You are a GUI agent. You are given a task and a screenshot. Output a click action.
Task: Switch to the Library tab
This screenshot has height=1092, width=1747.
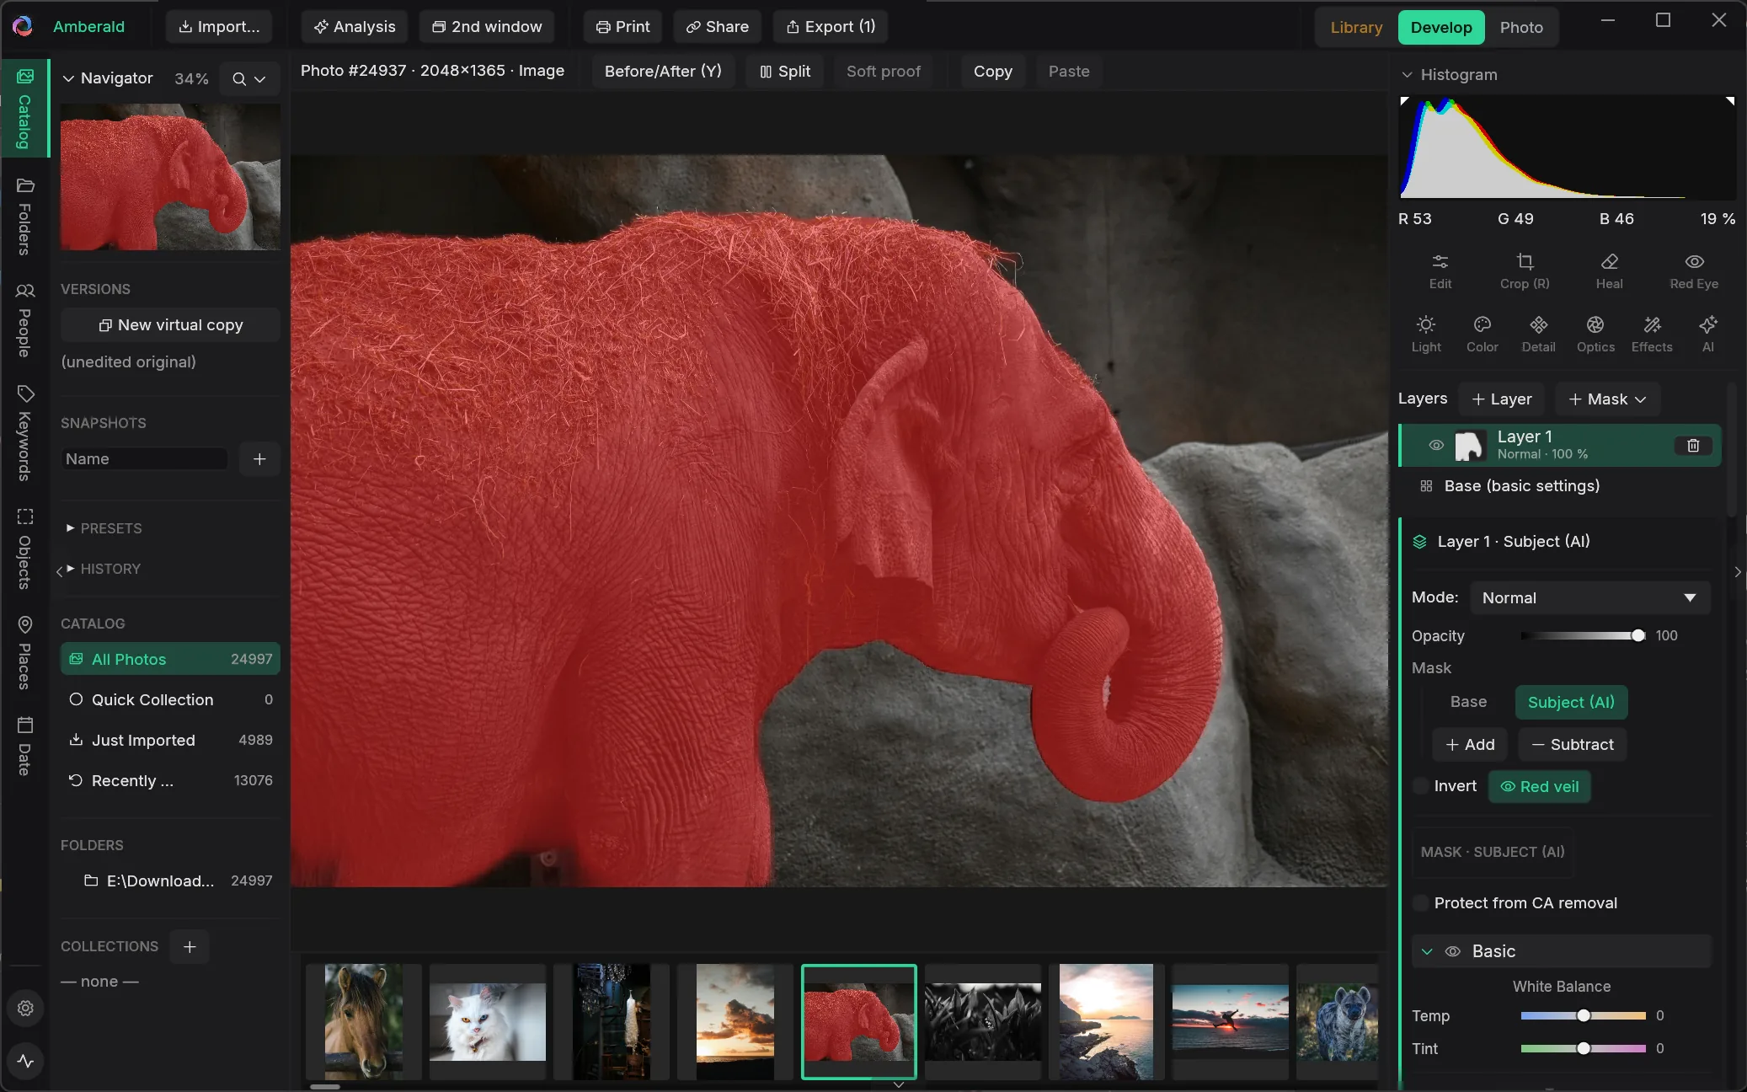[x=1356, y=27]
